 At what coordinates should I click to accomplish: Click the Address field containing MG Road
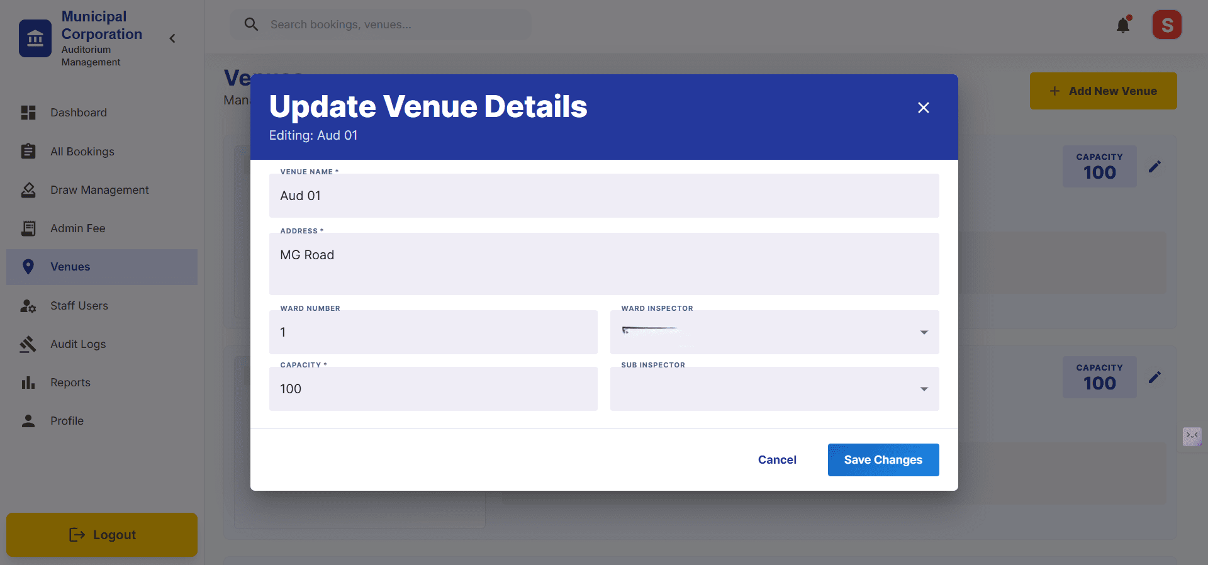click(x=604, y=264)
